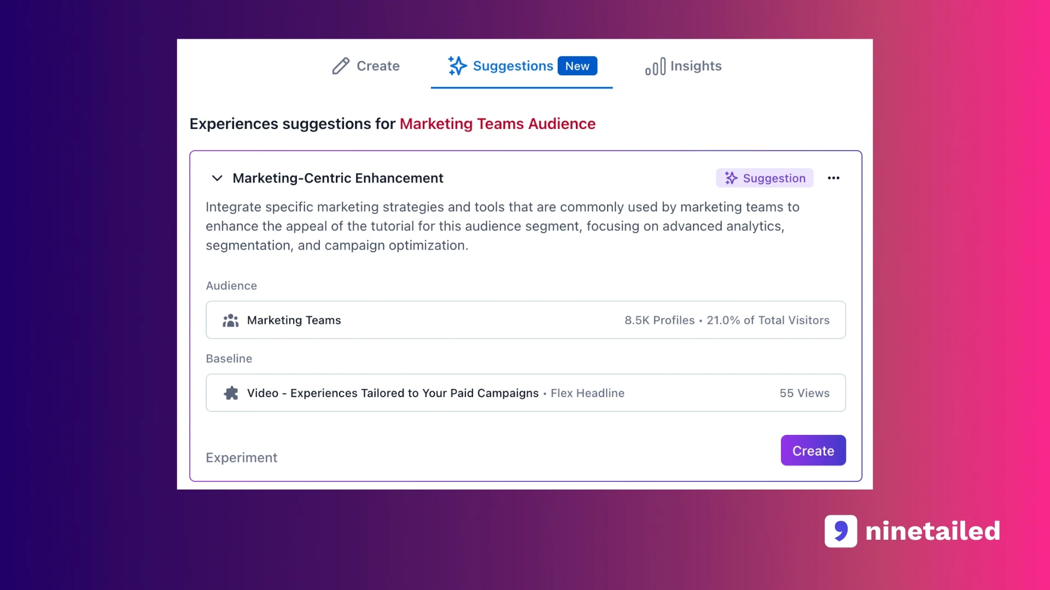Click the sparkle icon on Suggestions tab
Viewport: 1050px width, 590px height.
(457, 66)
